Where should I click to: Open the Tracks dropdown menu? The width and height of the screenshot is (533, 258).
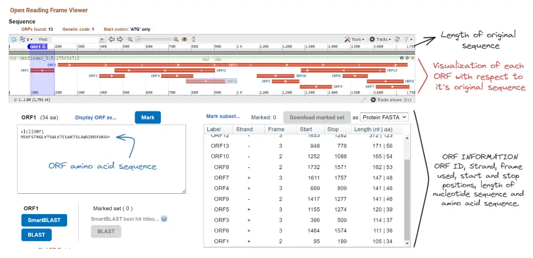coord(381,40)
